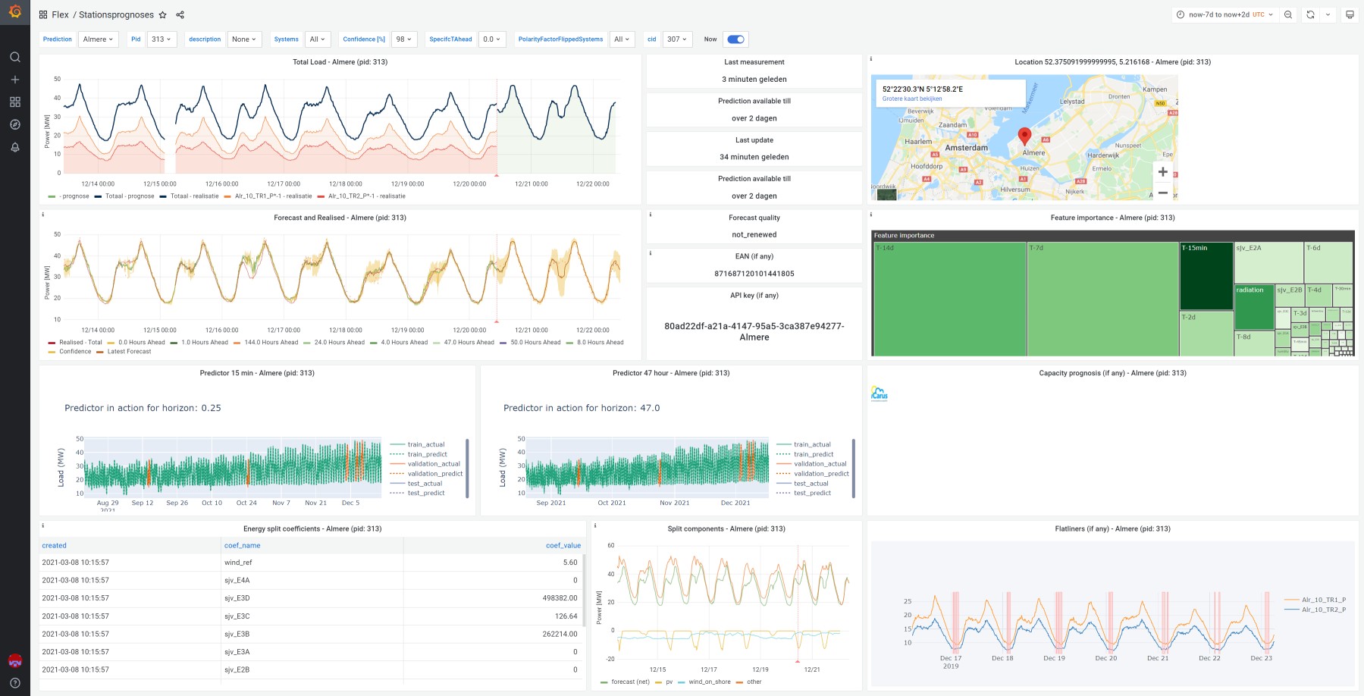
Task: Sort table by created column
Action: pyautogui.click(x=54, y=545)
